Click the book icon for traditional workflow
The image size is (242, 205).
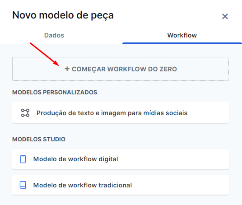(23, 185)
